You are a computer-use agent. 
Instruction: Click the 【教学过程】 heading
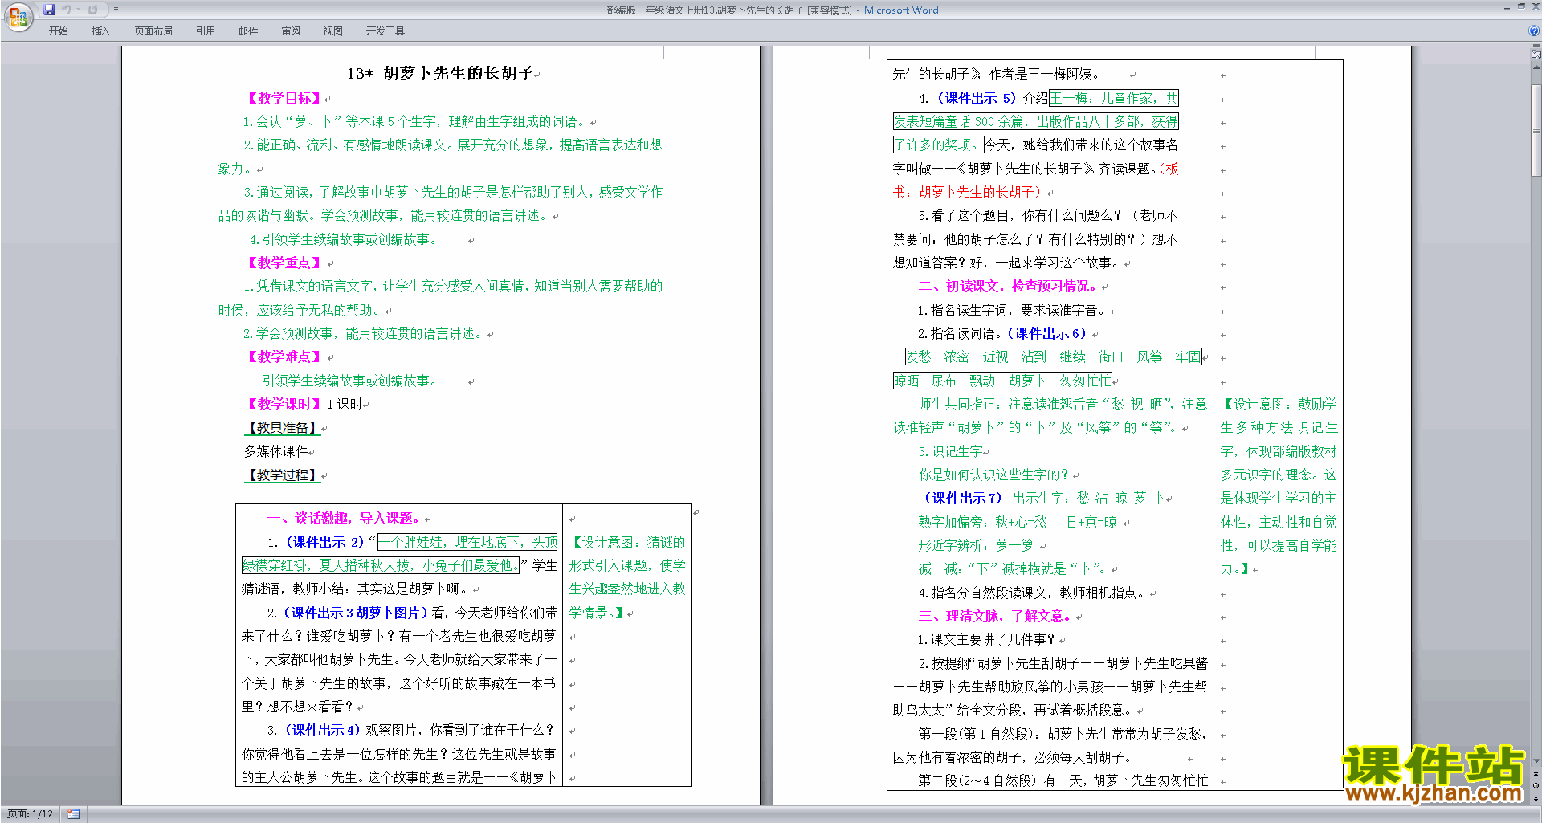coord(283,475)
